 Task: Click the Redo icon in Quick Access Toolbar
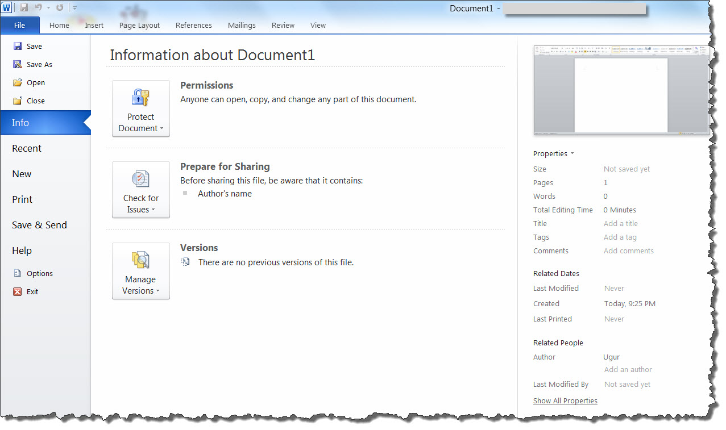60,7
